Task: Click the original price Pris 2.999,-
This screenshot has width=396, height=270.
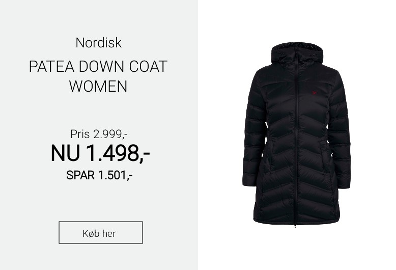Action: pyautogui.click(x=99, y=134)
